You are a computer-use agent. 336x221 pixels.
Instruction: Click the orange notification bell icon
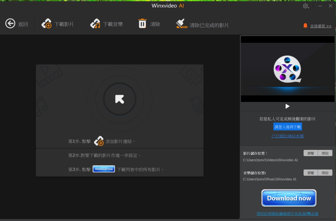[305, 26]
